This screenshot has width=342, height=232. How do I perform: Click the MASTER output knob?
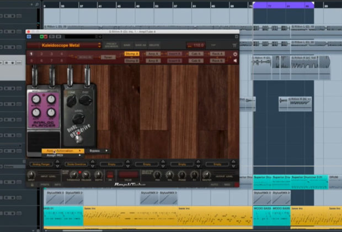[x=206, y=175]
